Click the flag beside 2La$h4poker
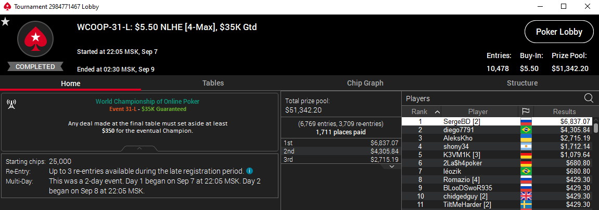This screenshot has width=599, height=210. click(526, 163)
